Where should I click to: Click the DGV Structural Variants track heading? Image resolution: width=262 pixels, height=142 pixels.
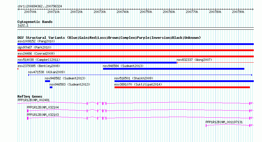tap(109, 38)
